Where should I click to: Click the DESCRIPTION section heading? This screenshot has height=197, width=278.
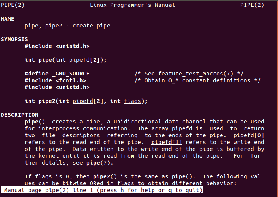pos(19,115)
